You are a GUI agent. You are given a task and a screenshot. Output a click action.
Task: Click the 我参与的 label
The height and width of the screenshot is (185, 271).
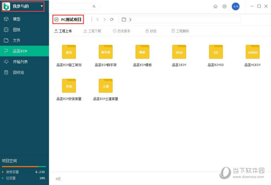point(21,6)
